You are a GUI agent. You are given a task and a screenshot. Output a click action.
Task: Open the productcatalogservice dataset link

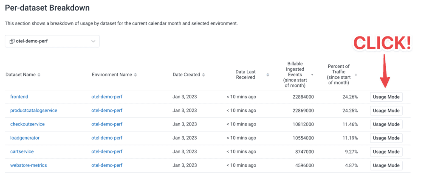coord(34,111)
